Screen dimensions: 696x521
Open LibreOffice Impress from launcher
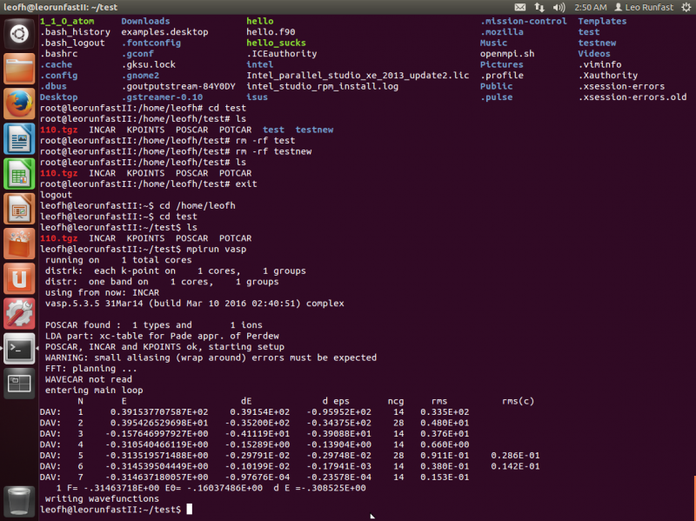click(x=19, y=209)
